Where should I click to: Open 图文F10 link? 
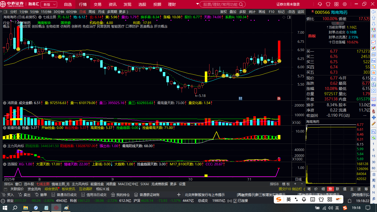click(x=285, y=189)
